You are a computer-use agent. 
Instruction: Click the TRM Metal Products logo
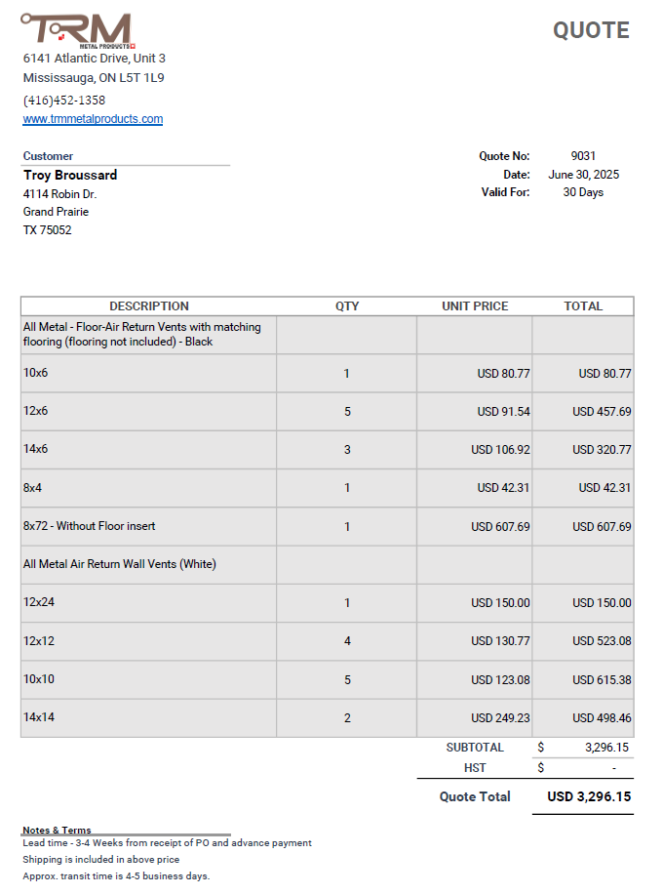click(76, 29)
